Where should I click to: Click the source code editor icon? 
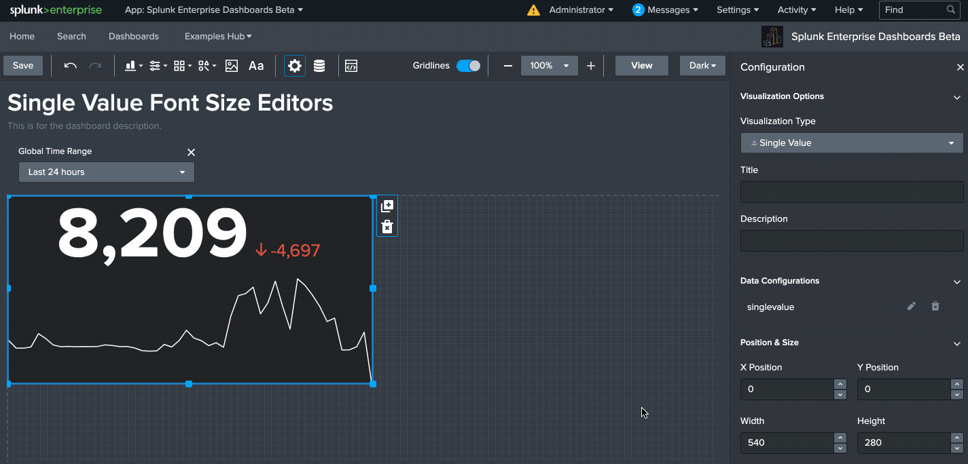click(351, 65)
